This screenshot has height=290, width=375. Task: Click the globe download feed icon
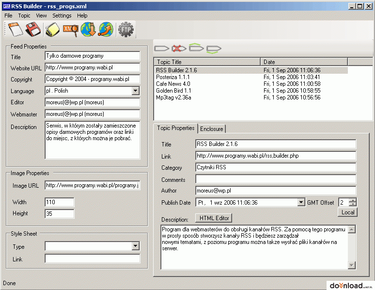pos(88,30)
